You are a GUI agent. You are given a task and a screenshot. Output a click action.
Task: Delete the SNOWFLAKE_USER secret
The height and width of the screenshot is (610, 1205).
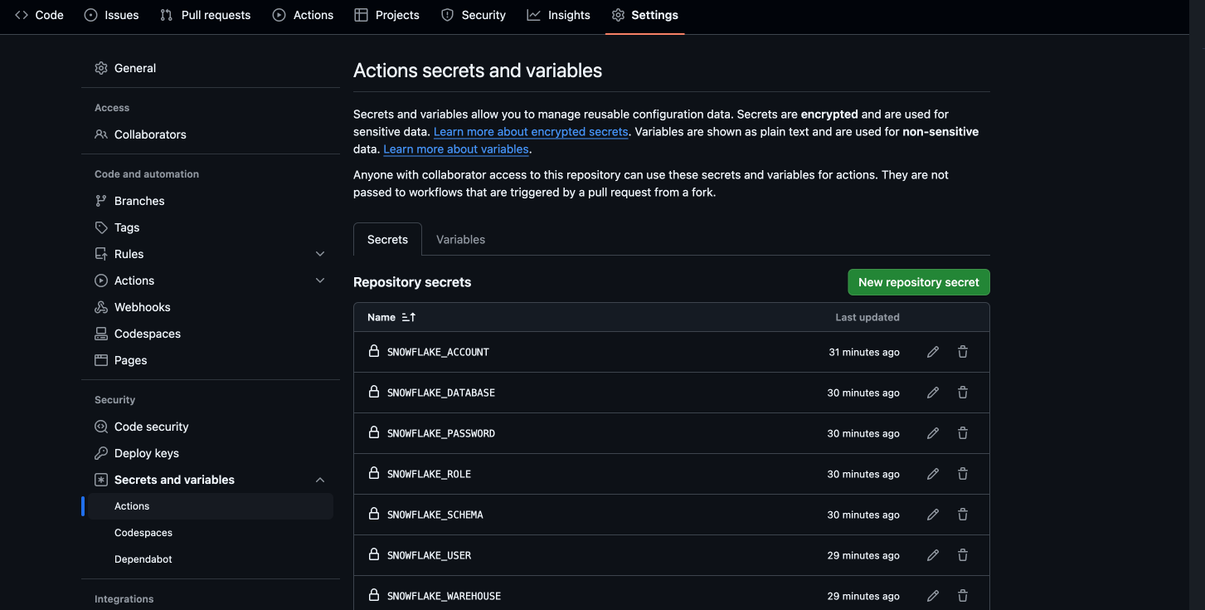[962, 554]
